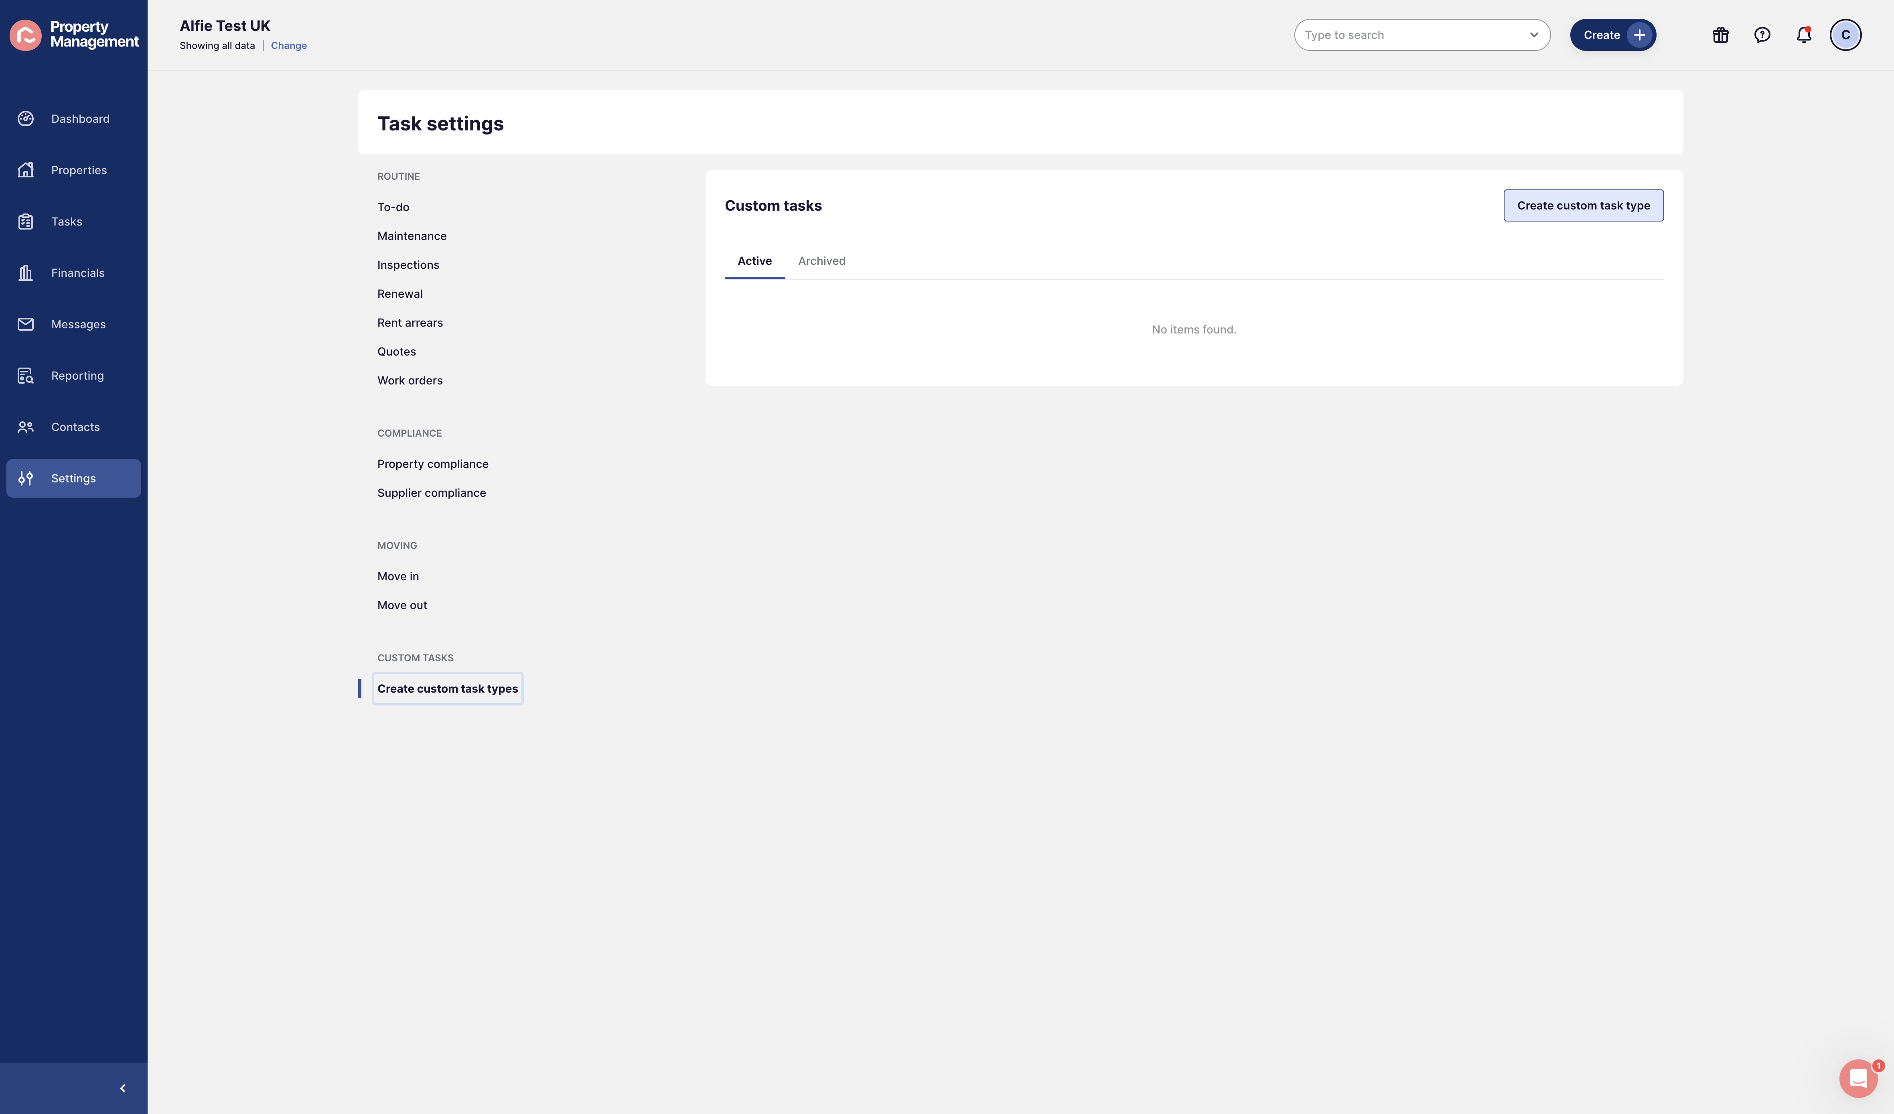Viewport: 1894px width, 1114px height.
Task: Click the Create button in header
Action: (1613, 35)
